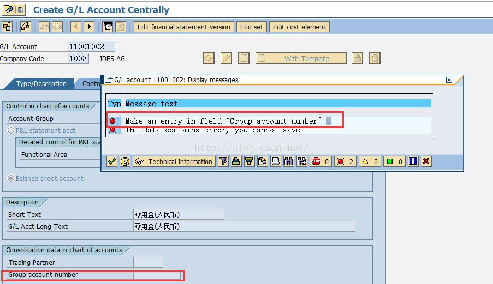This screenshot has height=284, width=493.
Task: Click the Account Group label
Action: click(31, 119)
